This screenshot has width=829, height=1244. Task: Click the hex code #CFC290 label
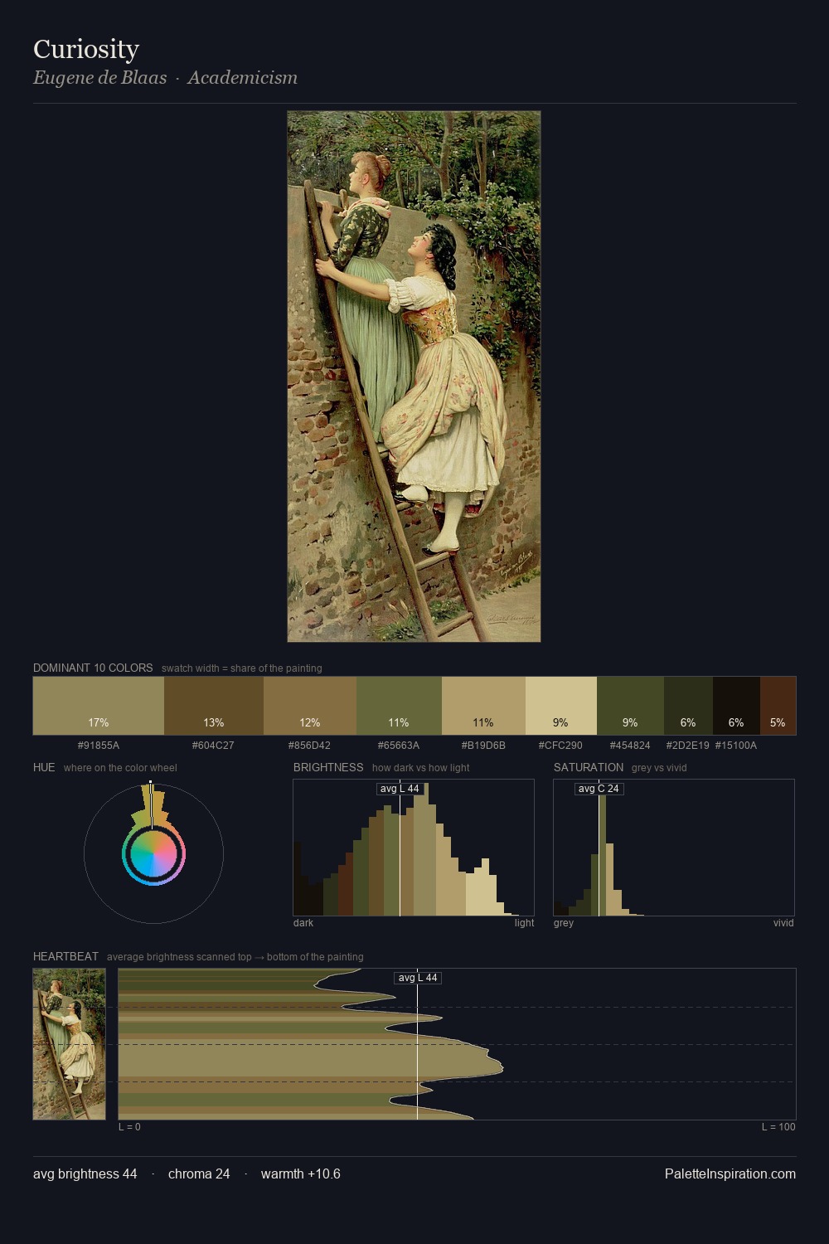point(560,746)
